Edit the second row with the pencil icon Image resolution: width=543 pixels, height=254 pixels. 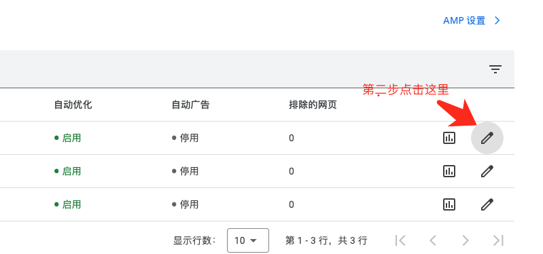tap(487, 171)
